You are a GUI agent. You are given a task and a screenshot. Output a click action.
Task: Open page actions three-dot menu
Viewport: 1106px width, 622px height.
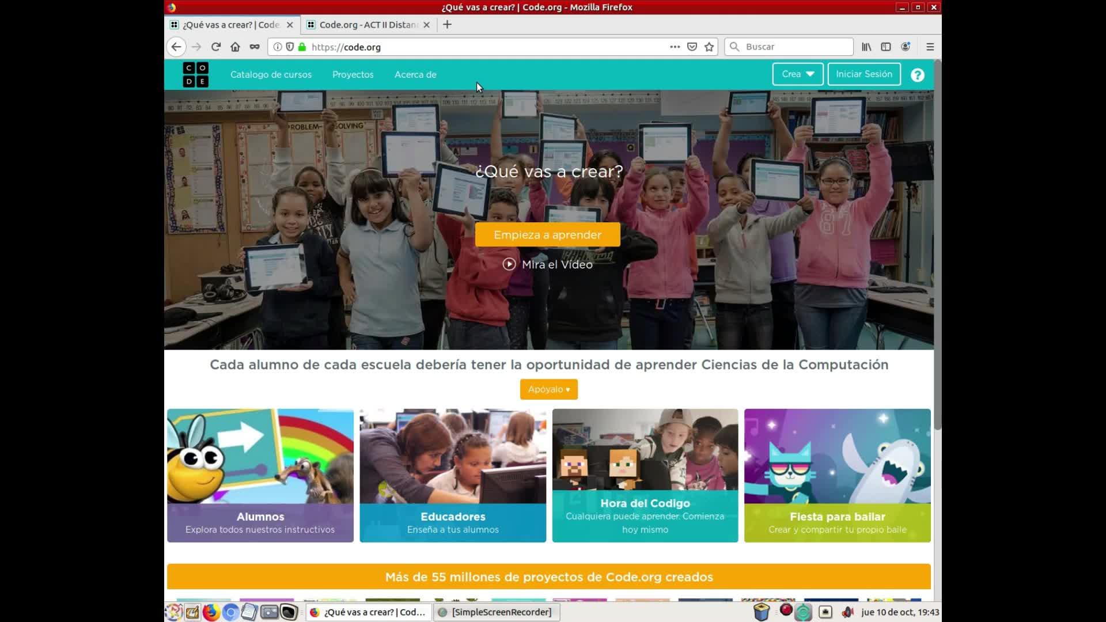675,47
